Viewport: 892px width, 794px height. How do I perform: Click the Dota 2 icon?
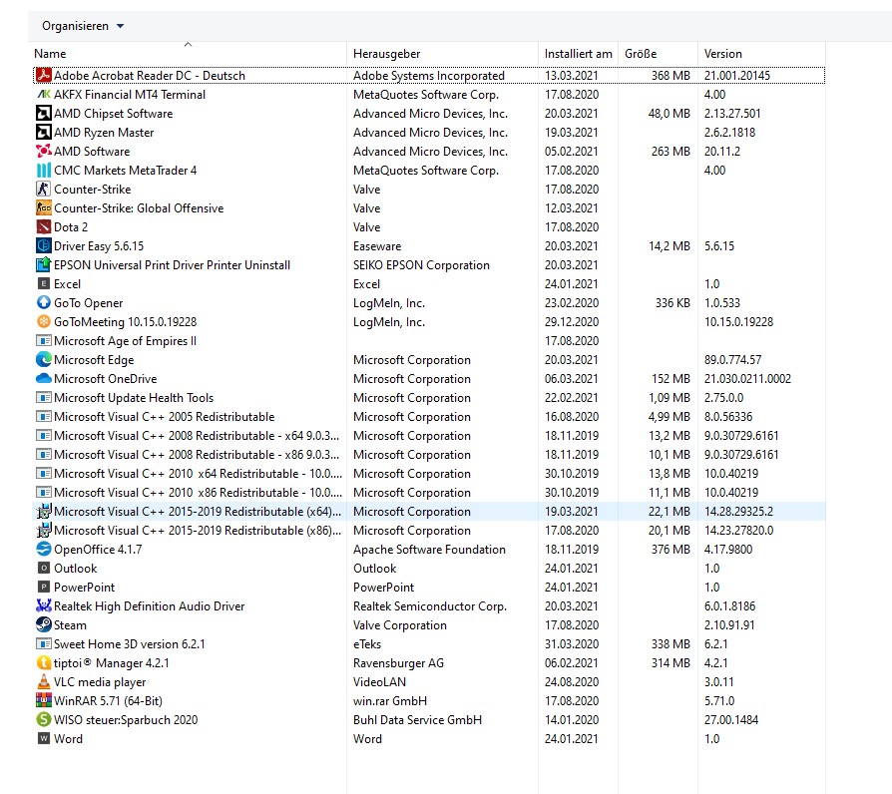(43, 227)
